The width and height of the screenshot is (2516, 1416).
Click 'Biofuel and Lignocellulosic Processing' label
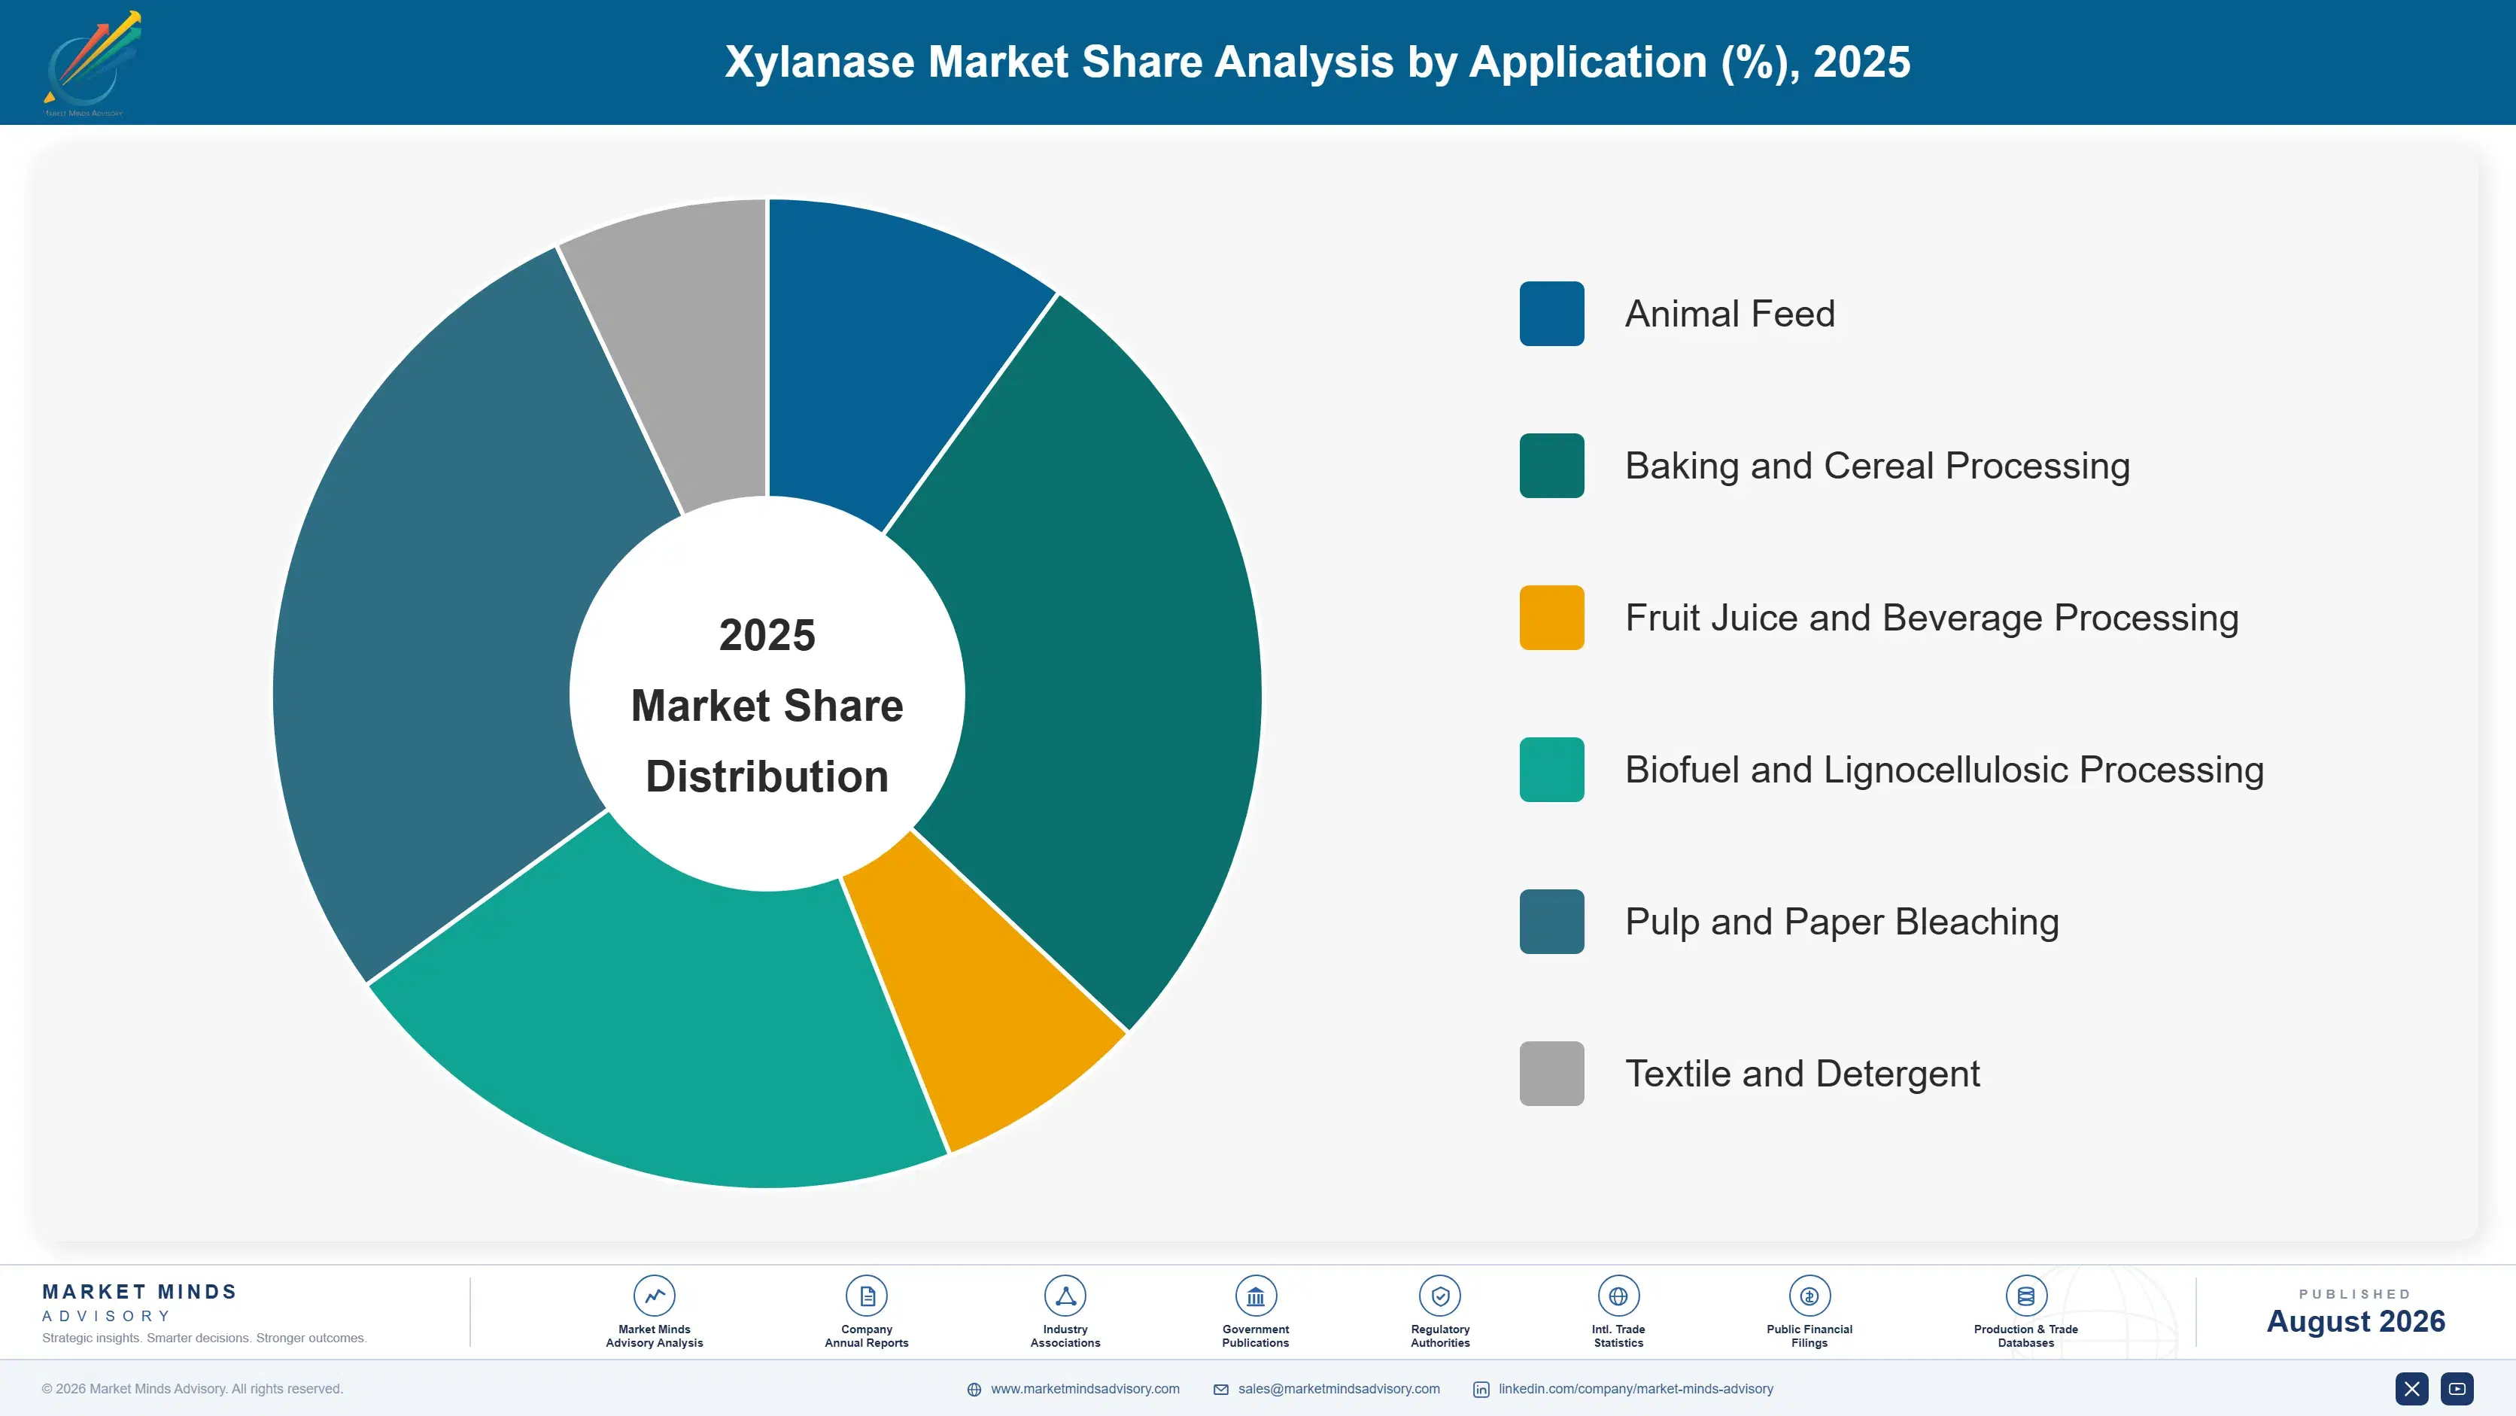[x=1945, y=770]
